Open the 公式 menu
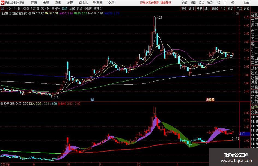The height and width of the screenshot is (166, 258). point(201,3)
